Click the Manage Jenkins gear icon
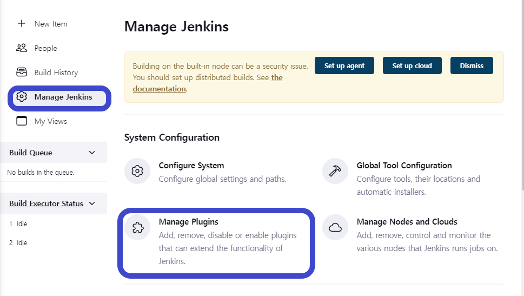This screenshot has width=524, height=296. pos(22,97)
